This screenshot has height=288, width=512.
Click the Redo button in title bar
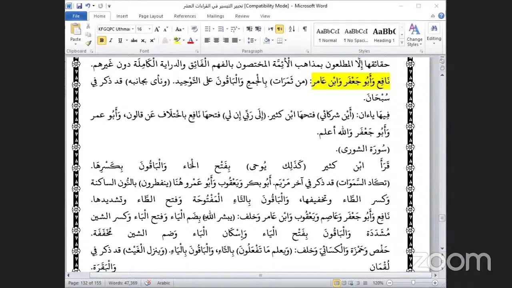(100, 6)
